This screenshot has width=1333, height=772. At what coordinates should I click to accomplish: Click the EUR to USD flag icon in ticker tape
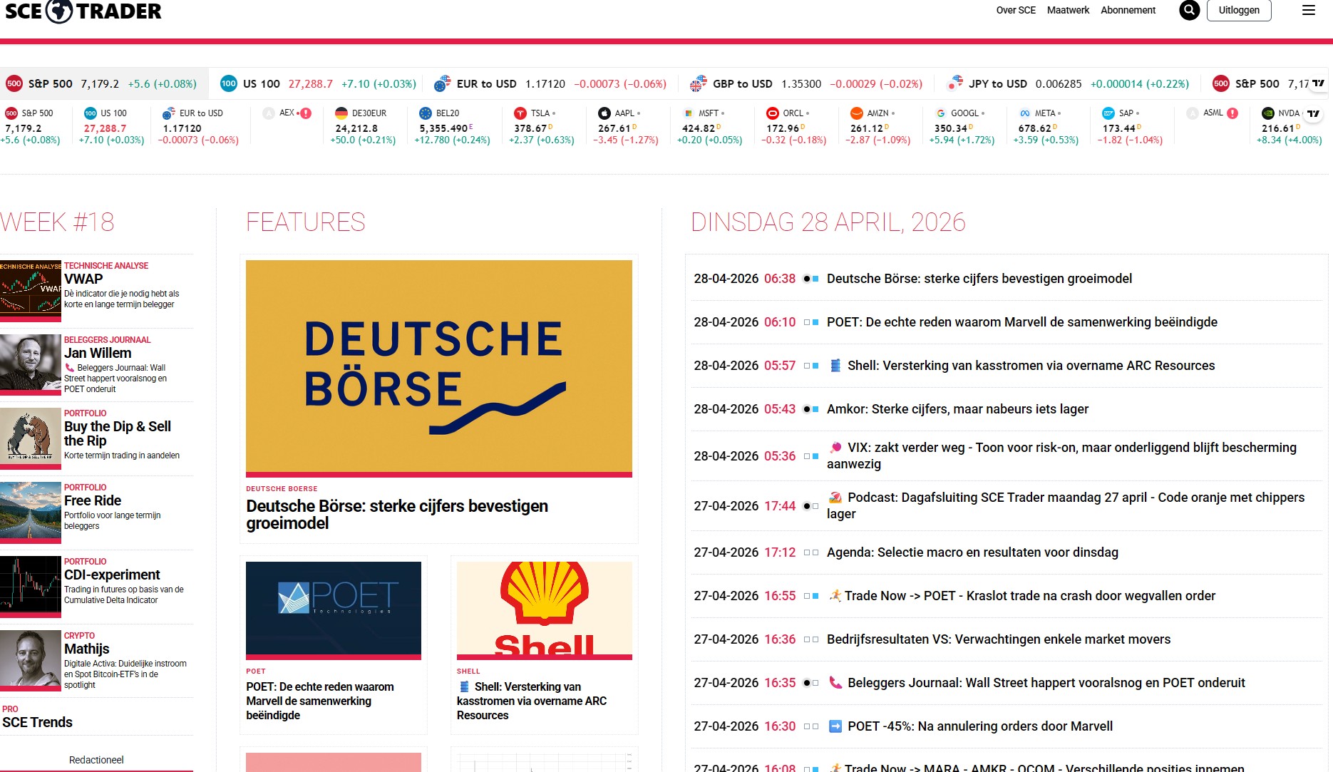(x=442, y=83)
